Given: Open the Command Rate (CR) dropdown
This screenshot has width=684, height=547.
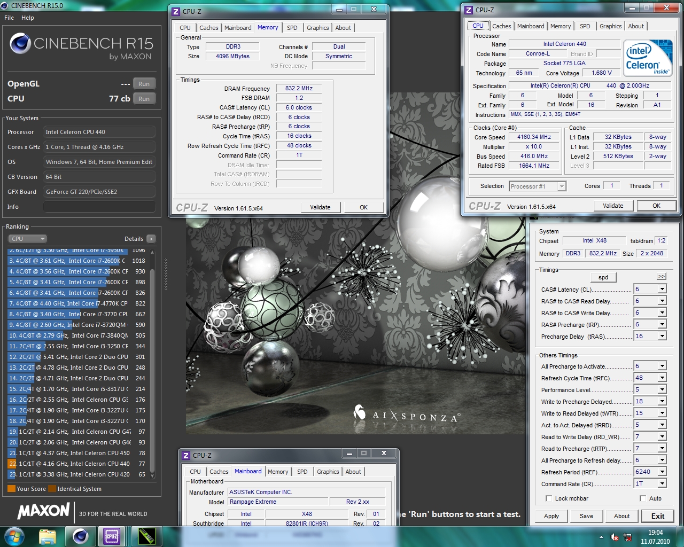Looking at the screenshot, I should pos(662,483).
